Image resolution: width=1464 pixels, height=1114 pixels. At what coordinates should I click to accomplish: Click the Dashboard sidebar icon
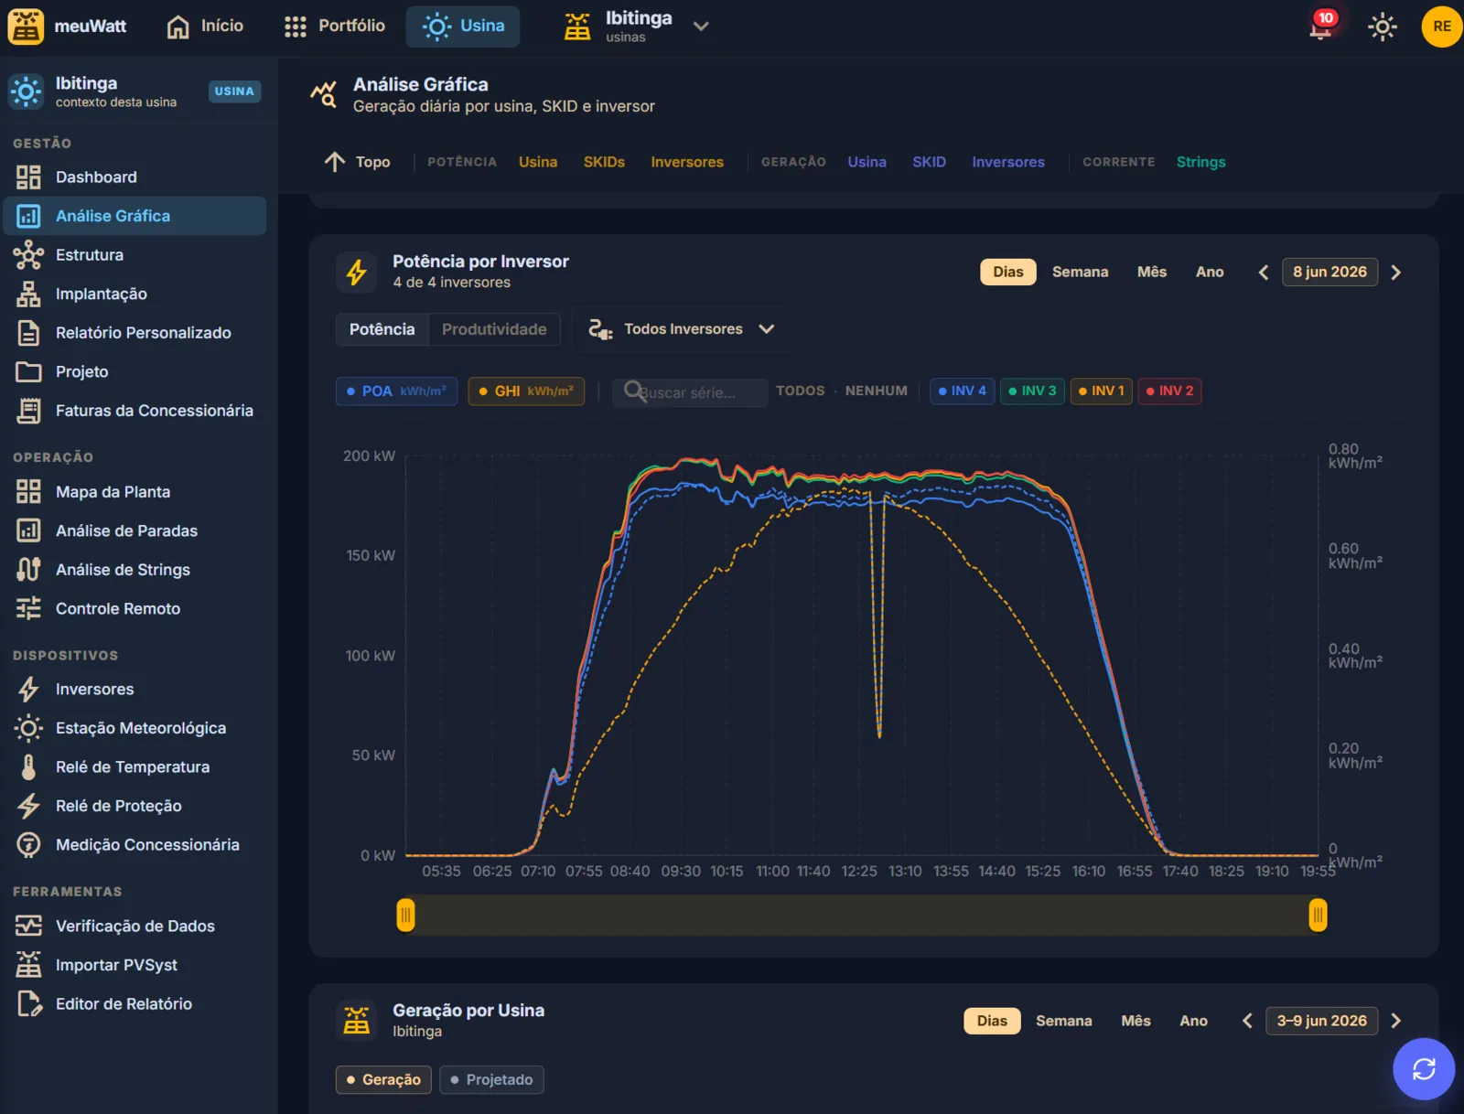point(28,177)
